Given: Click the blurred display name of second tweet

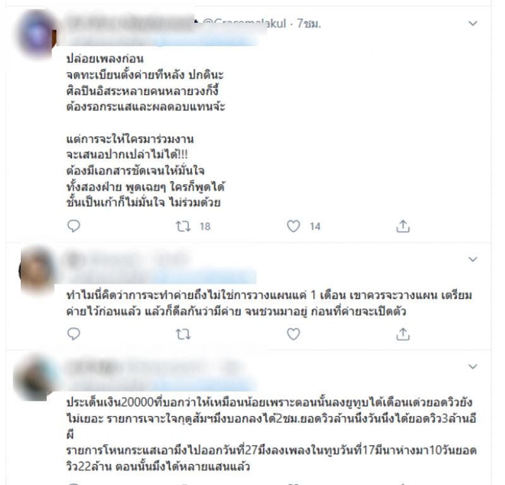Looking at the screenshot, I should (129, 260).
